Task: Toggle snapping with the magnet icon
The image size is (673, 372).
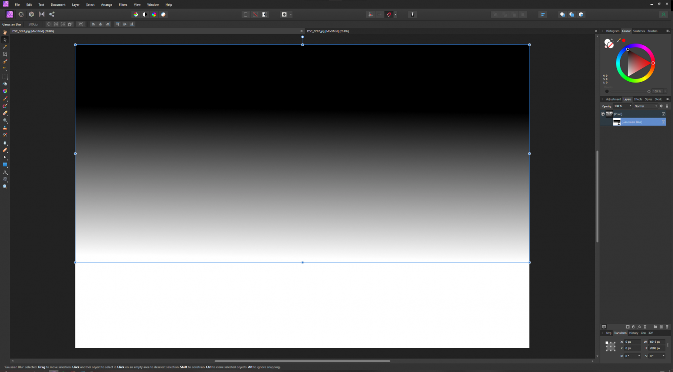Action: (x=389, y=14)
